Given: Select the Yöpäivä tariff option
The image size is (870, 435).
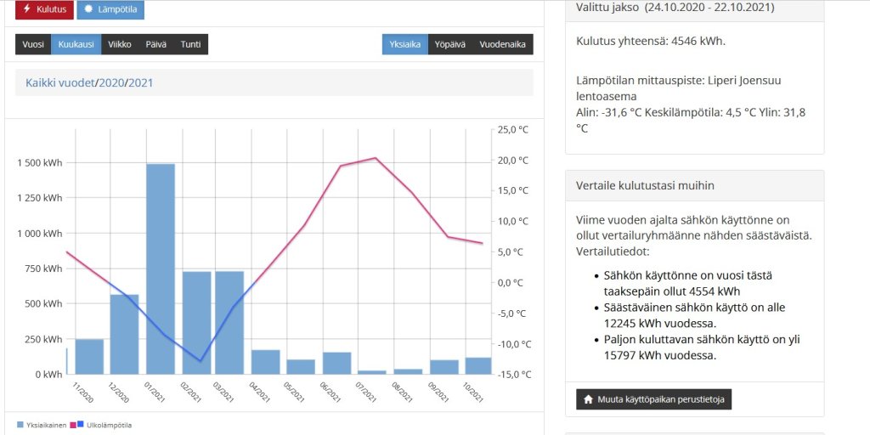Looking at the screenshot, I should (x=449, y=44).
